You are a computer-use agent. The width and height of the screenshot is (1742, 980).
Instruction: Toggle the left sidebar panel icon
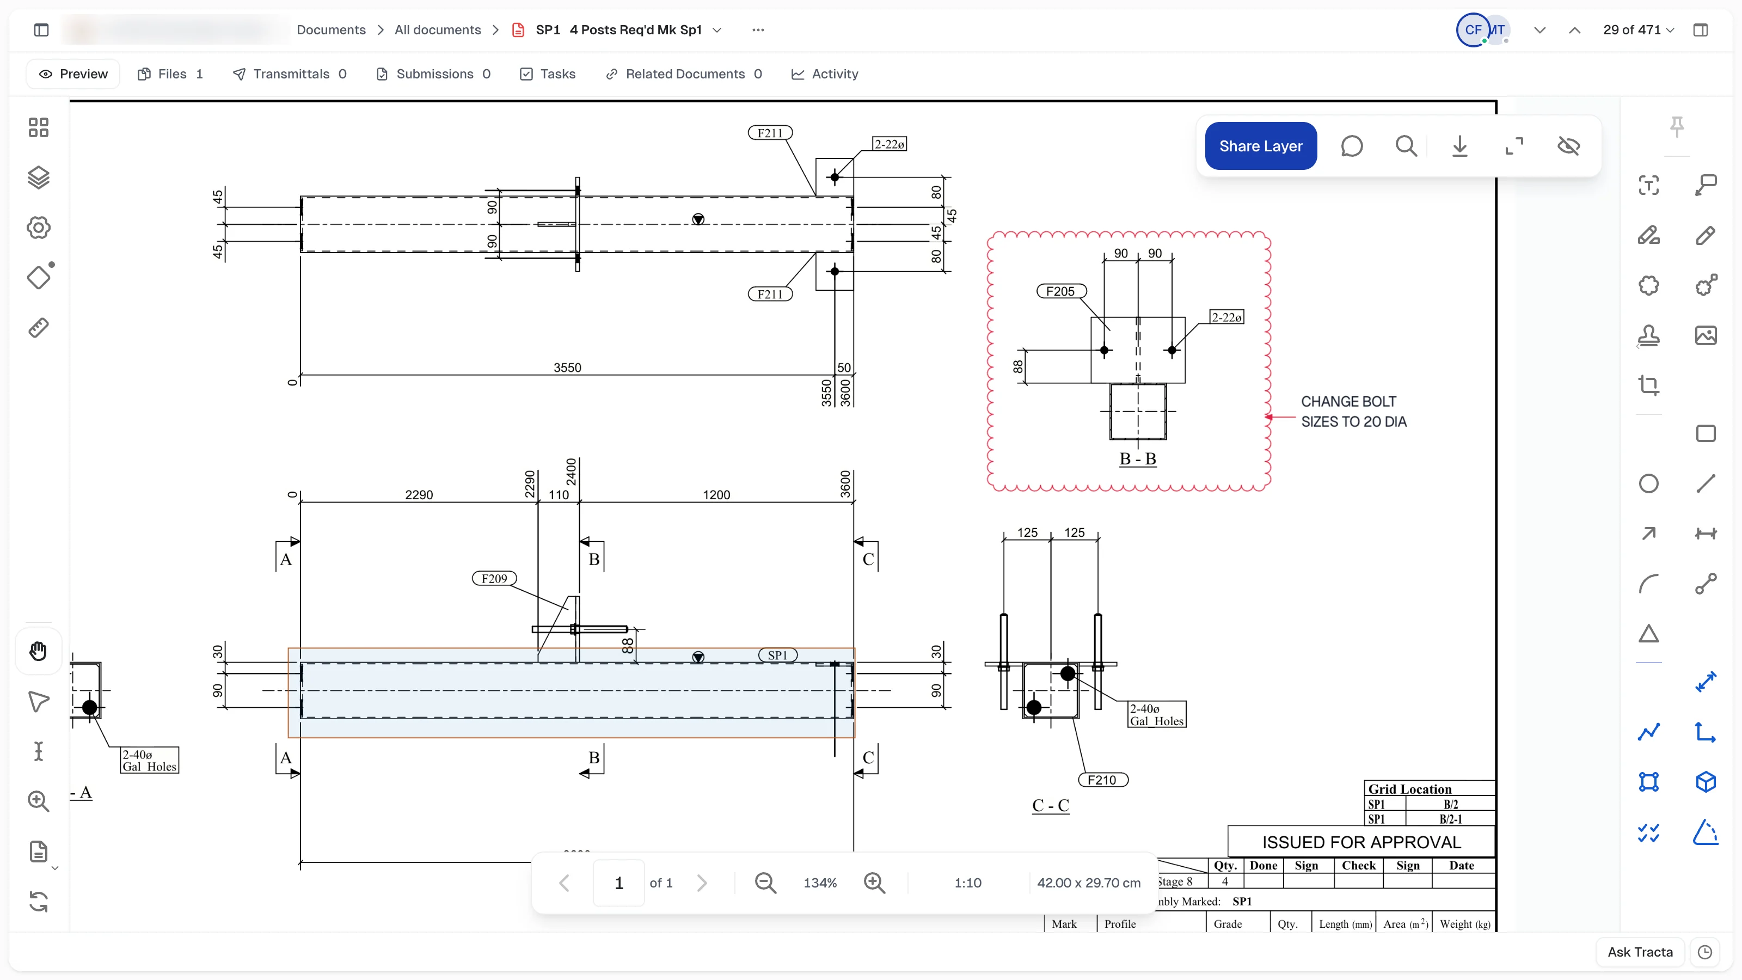coord(41,30)
